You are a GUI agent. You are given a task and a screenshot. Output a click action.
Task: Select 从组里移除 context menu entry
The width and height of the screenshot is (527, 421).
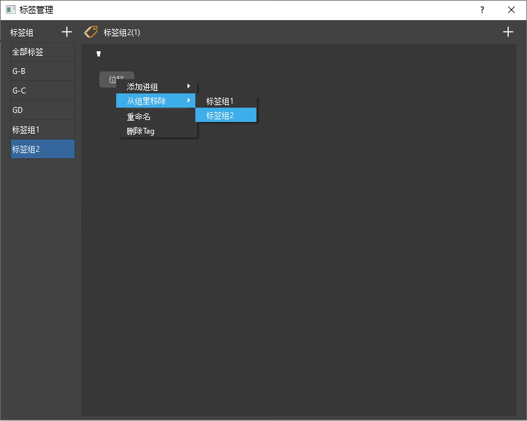click(x=156, y=101)
